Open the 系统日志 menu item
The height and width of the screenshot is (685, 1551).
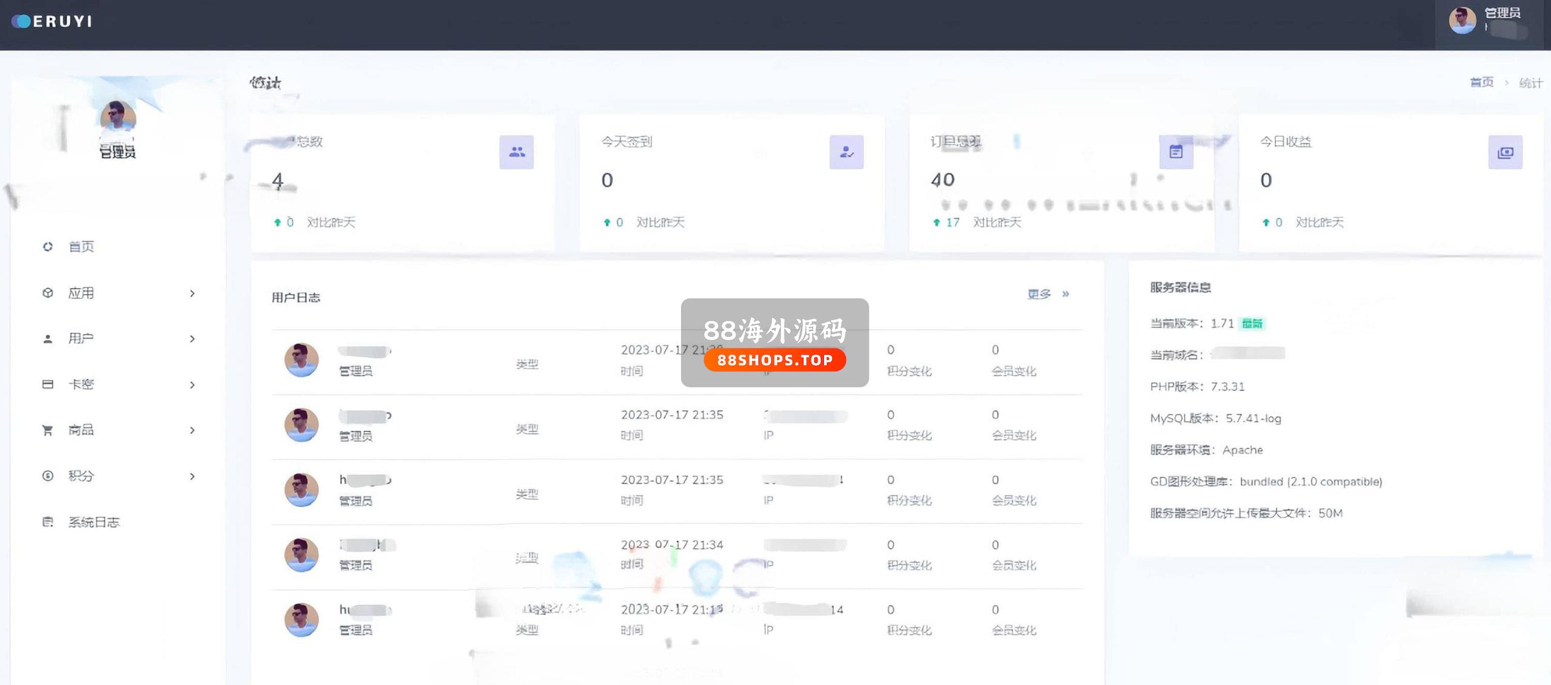coord(94,522)
